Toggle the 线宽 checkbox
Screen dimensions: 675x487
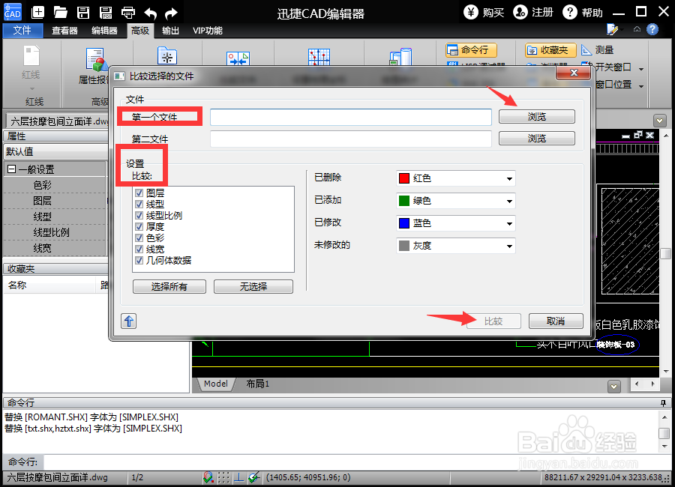[x=139, y=249]
